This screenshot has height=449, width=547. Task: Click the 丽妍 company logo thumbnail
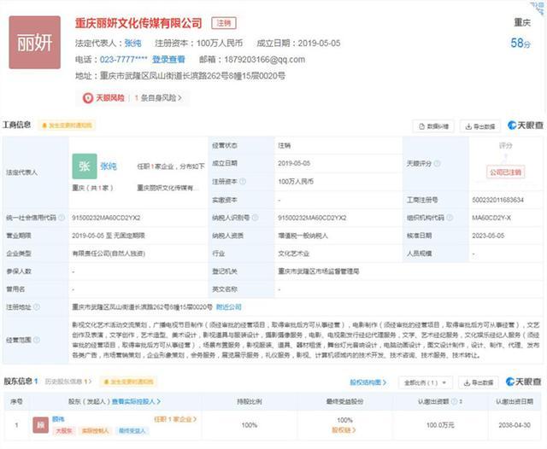34,41
